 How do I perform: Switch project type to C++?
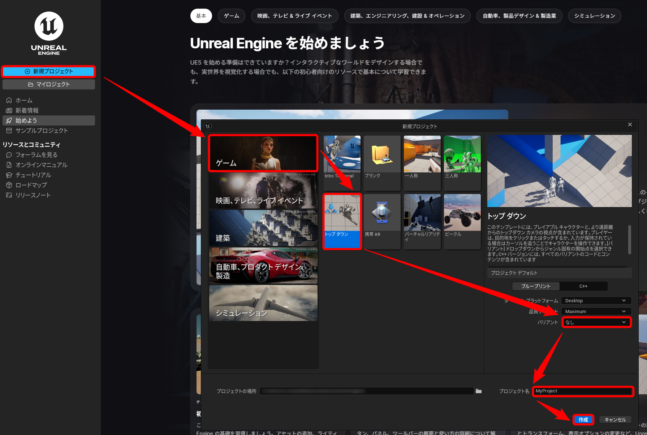click(x=583, y=286)
